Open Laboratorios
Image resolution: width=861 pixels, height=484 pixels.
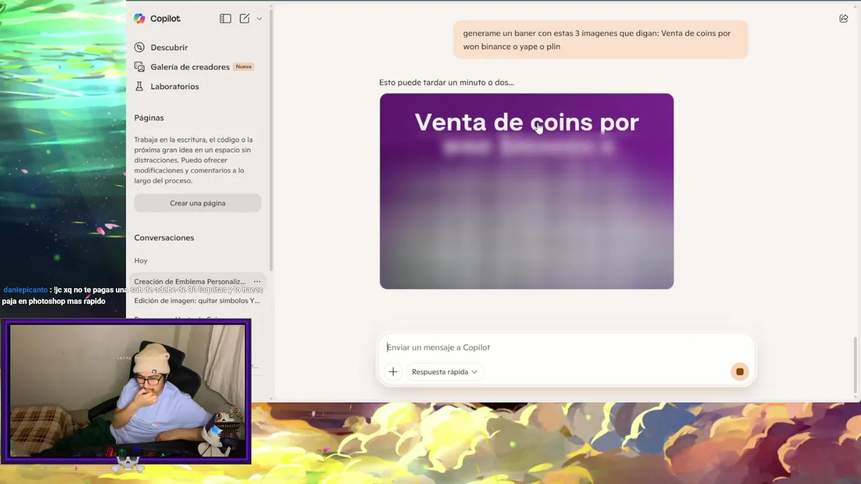point(174,87)
